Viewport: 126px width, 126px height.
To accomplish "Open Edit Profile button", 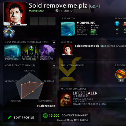I will [21, 118].
